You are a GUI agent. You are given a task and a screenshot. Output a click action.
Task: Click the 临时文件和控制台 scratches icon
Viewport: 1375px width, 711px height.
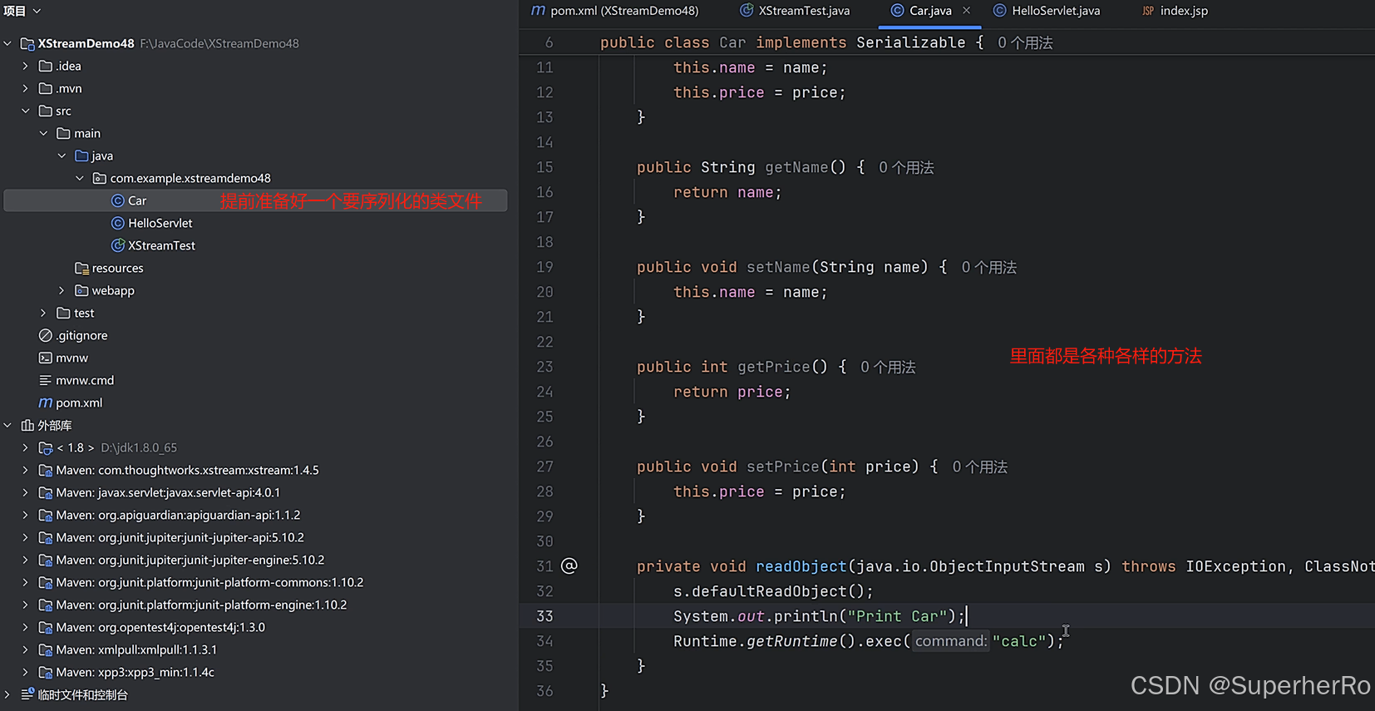[x=27, y=694]
